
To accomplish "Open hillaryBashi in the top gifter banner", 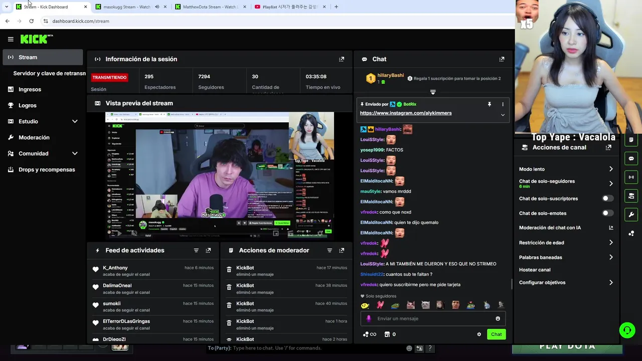I will point(390,75).
